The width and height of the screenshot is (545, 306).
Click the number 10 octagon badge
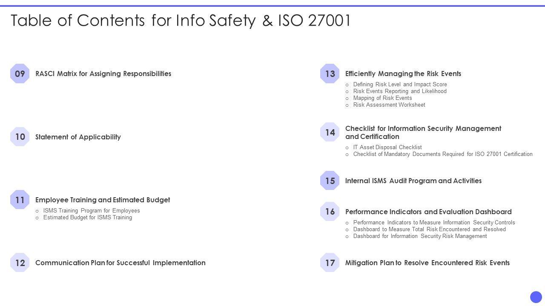coord(20,136)
